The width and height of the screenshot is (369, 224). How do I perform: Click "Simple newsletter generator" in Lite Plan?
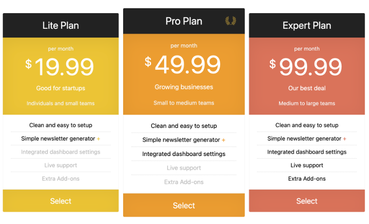point(58,139)
